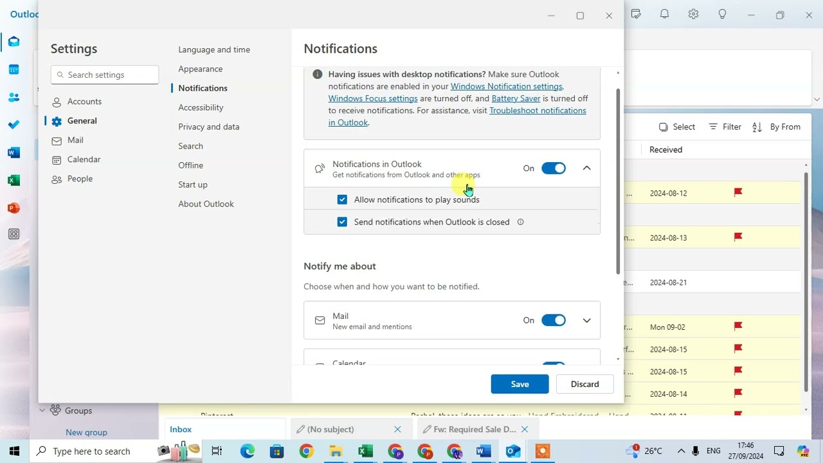
Task: Open Windows Notification settings link
Action: 507,86
